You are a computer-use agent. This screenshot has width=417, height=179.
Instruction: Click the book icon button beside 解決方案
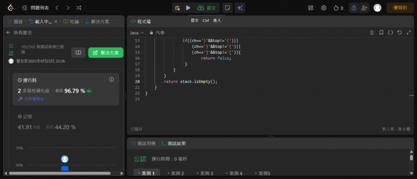pos(79,53)
